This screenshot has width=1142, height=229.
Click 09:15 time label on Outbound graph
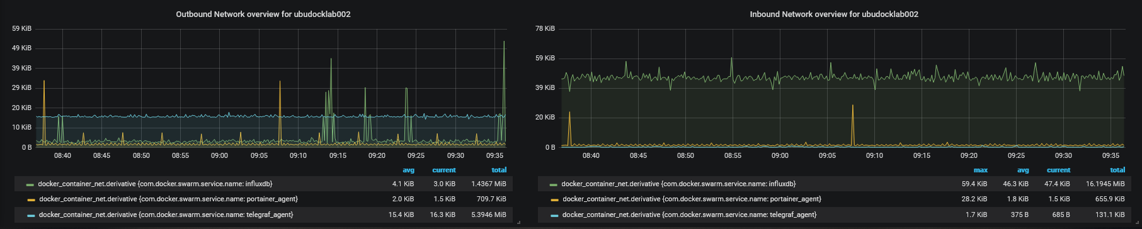[338, 155]
